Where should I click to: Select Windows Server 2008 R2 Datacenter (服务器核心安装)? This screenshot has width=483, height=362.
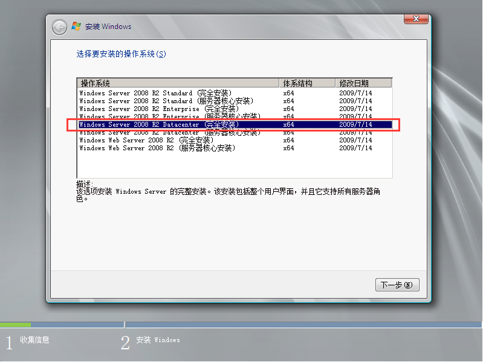235,133
